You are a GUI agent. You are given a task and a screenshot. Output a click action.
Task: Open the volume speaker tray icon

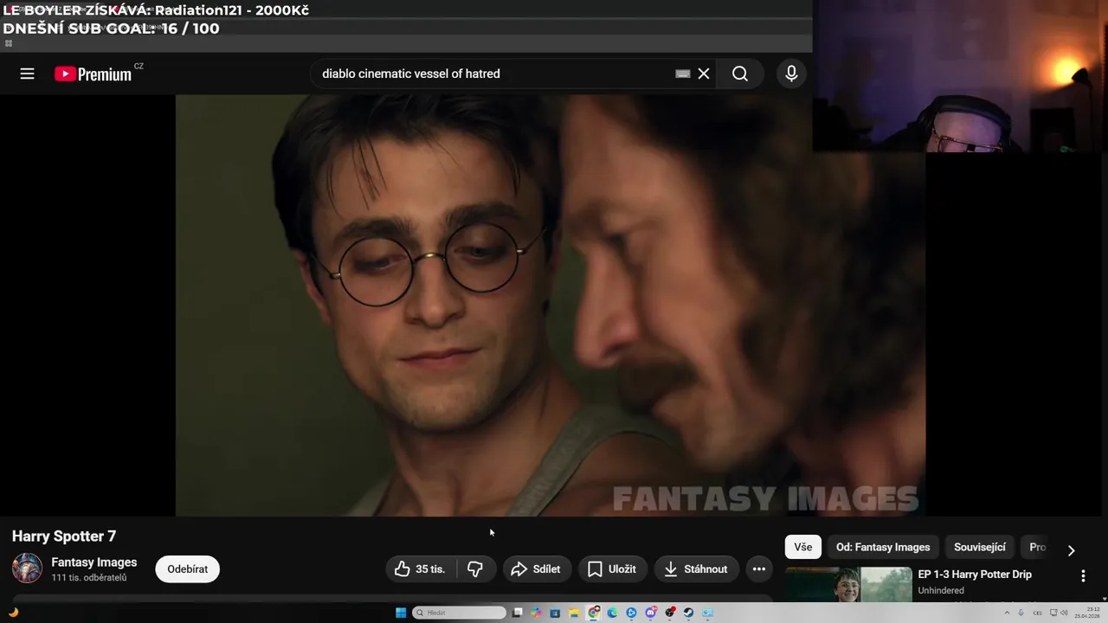(x=1064, y=613)
